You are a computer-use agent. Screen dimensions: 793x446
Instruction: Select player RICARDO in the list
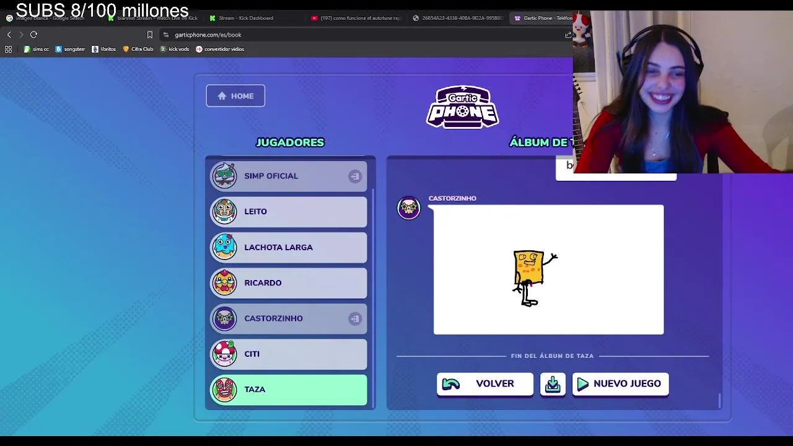289,283
